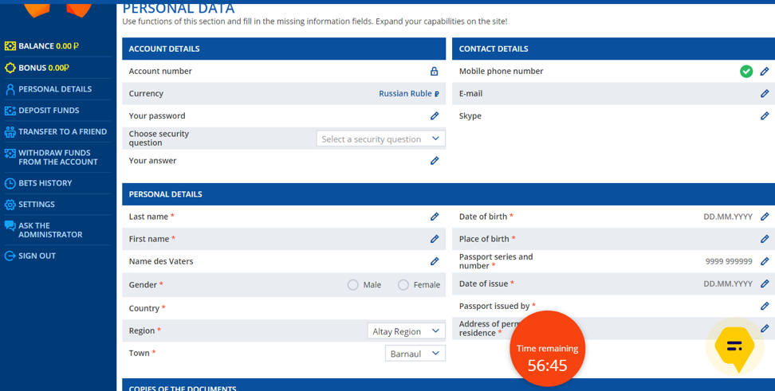
Task: Select the Male gender radio button
Action: [x=353, y=285]
